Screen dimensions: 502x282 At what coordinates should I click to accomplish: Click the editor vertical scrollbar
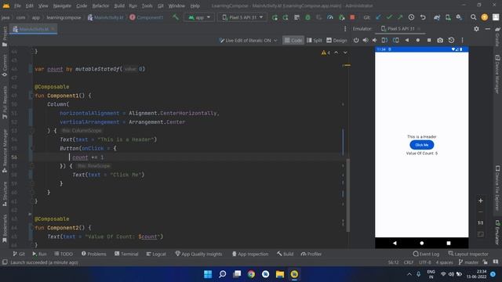(x=348, y=195)
